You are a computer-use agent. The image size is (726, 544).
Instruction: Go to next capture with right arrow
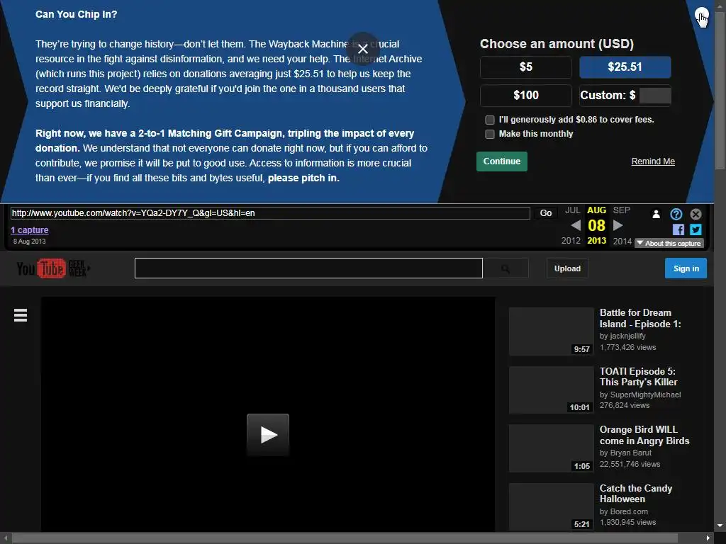(618, 225)
